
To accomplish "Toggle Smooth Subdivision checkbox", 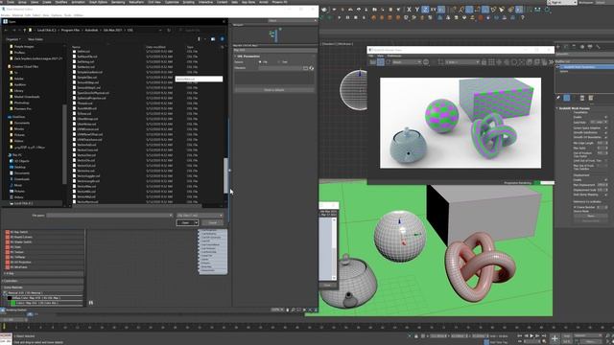I will click(605, 132).
